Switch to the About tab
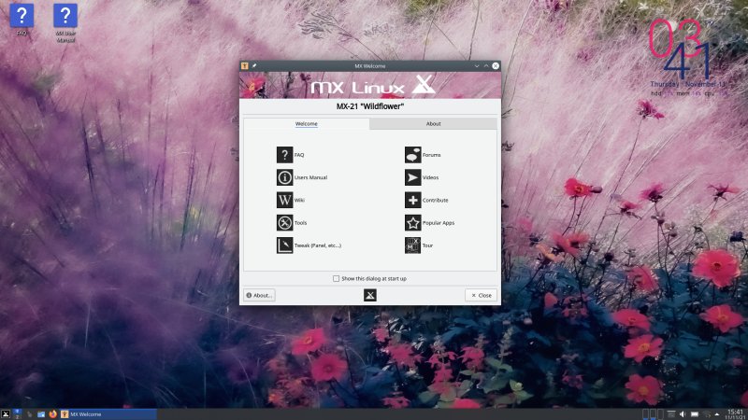The image size is (748, 420). pyautogui.click(x=433, y=124)
